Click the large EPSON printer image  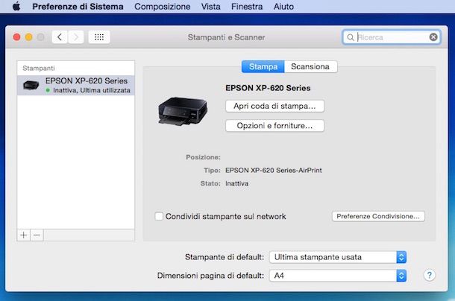point(183,111)
